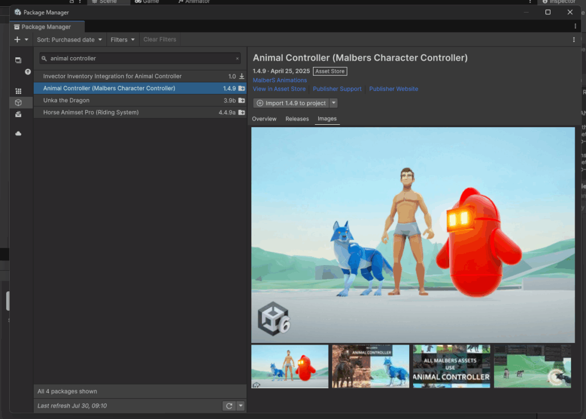Open the dropdown arrow beside the refresh button
This screenshot has width=586, height=419.
coord(241,406)
